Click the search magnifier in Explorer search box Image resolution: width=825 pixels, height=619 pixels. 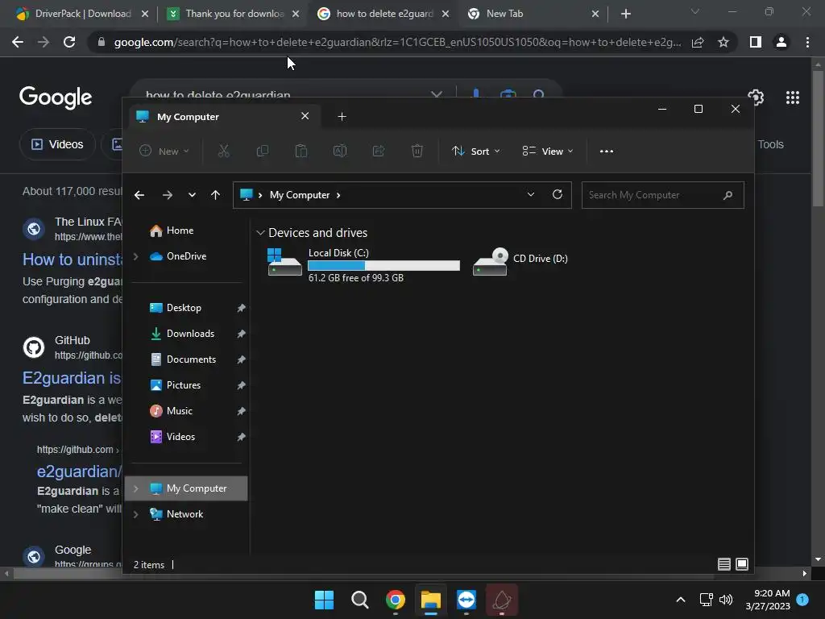[x=728, y=195]
